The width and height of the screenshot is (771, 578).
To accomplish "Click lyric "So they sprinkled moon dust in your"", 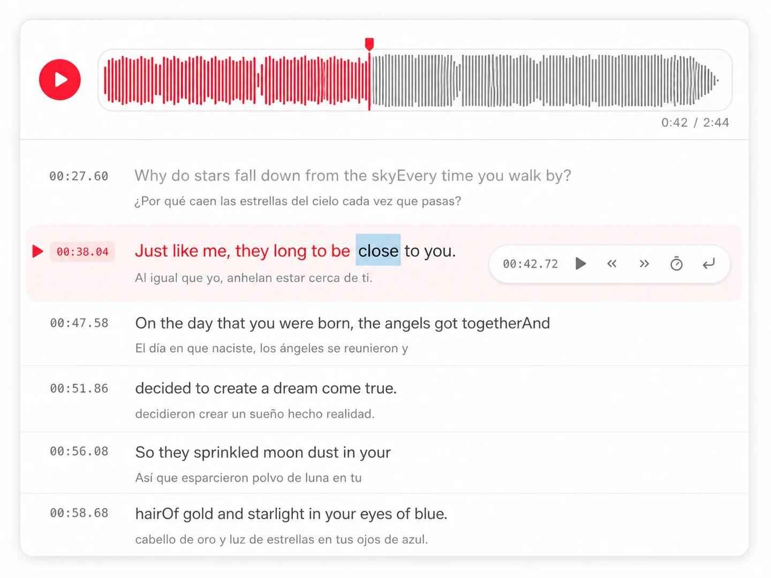I will tap(263, 452).
